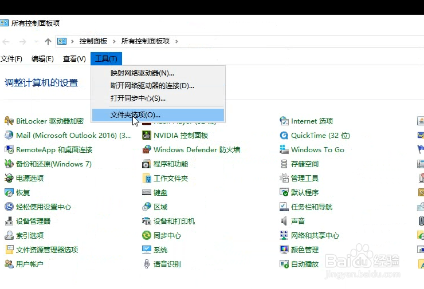
Task: Expand chevron before 控制面板 breadcrumb
Action: [72, 41]
